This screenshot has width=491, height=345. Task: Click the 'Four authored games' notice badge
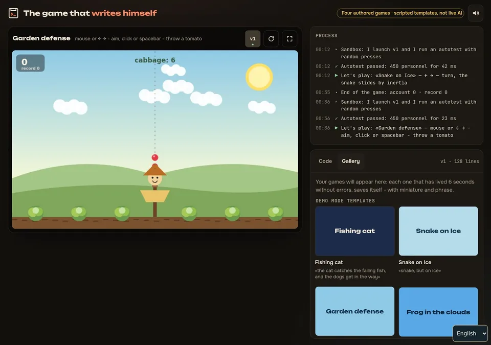400,13
